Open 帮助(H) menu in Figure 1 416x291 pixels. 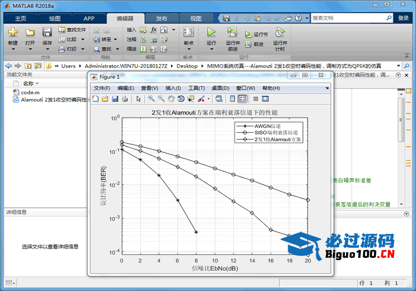[271, 88]
